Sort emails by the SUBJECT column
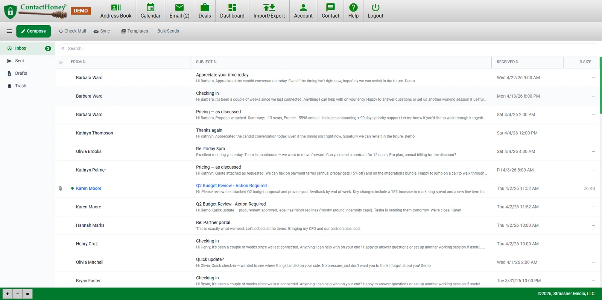Image resolution: width=602 pixels, height=300 pixels. 206,62
